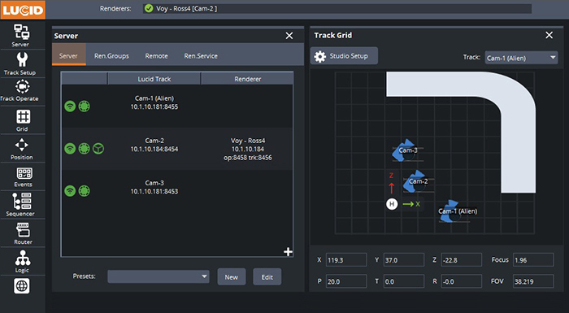Screen dimensions: 569x313
Task: Select Cam-2 camera marker on grid
Action: pyautogui.click(x=416, y=181)
